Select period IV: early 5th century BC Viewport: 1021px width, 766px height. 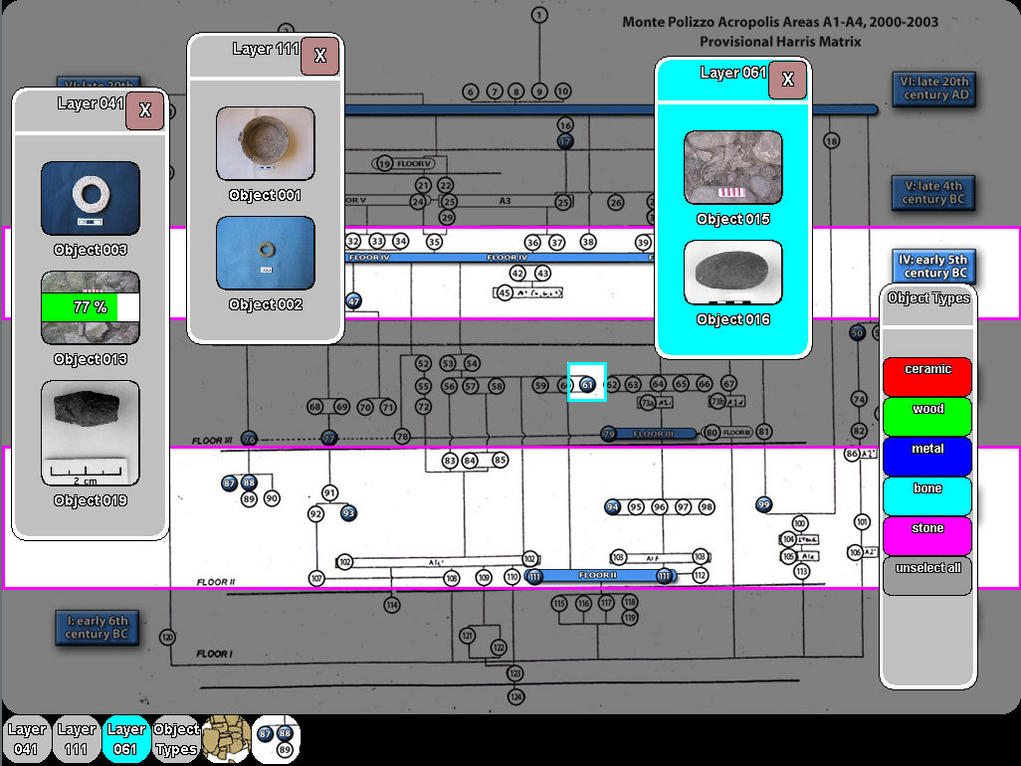tap(933, 267)
